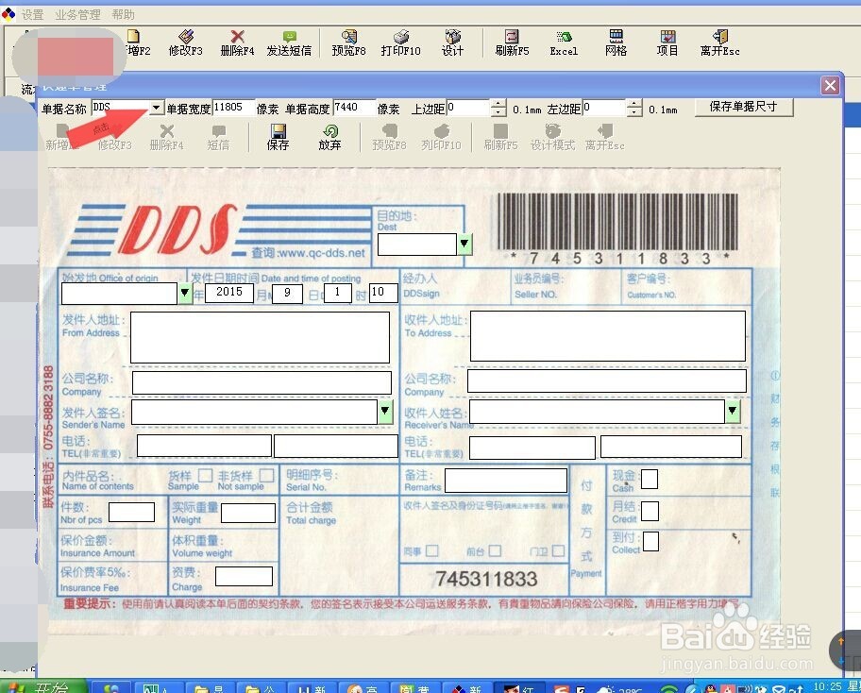The image size is (861, 693).
Task: Expand the 始发地 Office of origin dropdown
Action: coord(185,294)
